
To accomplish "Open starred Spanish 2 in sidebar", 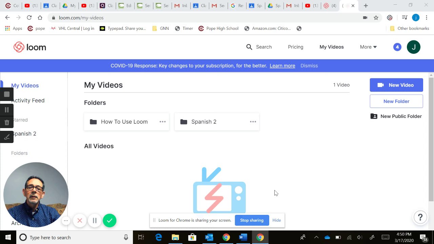I will click(24, 134).
